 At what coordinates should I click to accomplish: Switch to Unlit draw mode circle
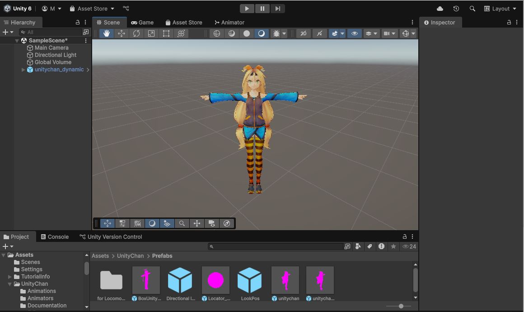pyautogui.click(x=247, y=33)
